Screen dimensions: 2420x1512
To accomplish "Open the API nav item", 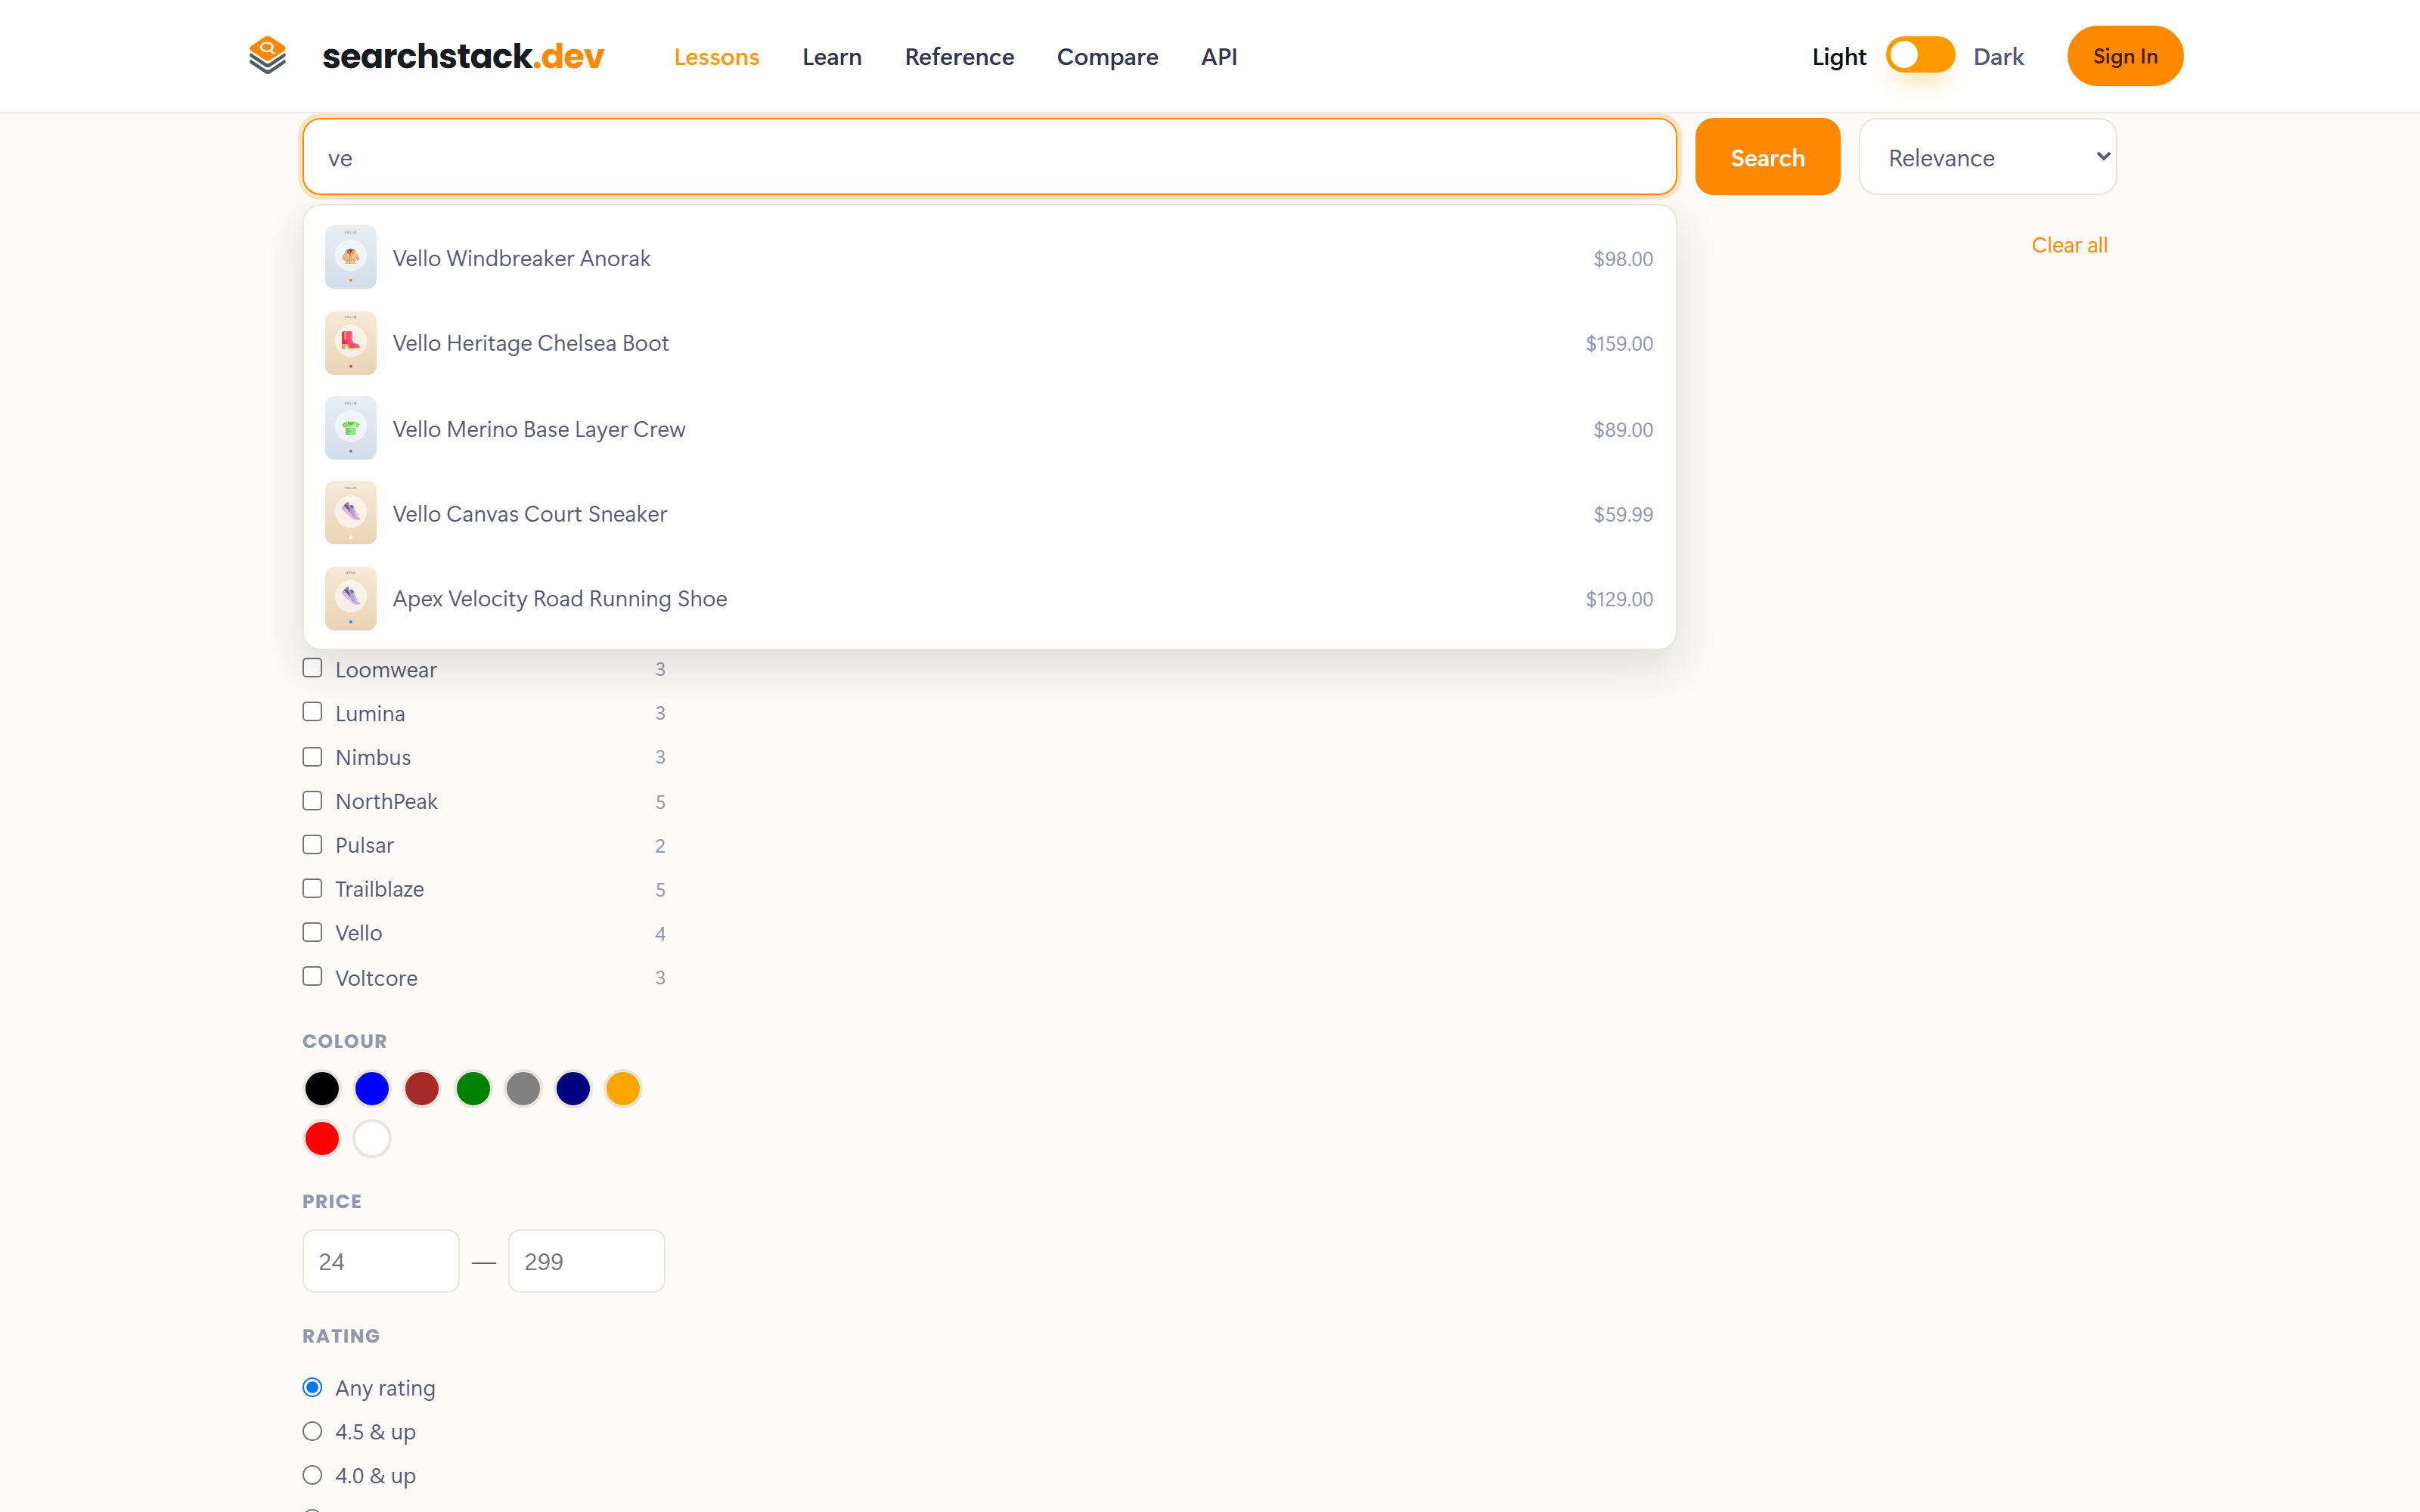I will (1219, 57).
